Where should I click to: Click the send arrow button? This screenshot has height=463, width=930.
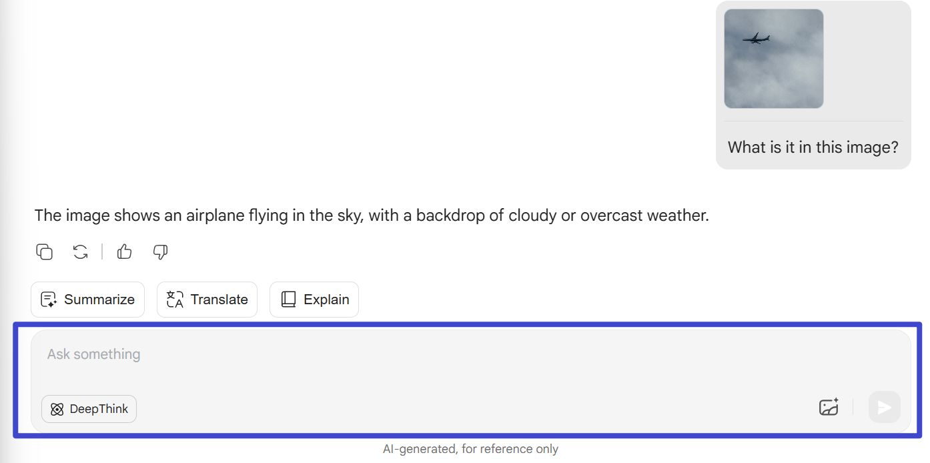point(885,407)
